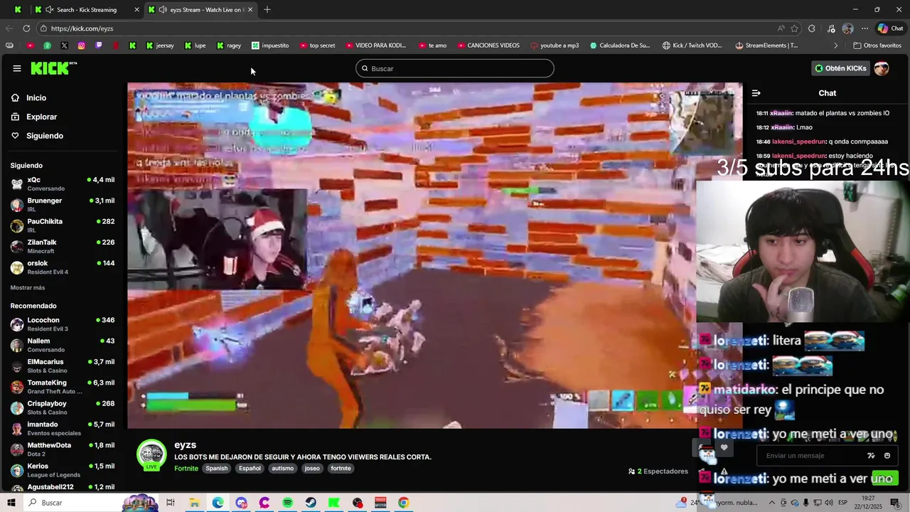Click the site info icon beside the URL
This screenshot has width=910, height=512.
click(44, 28)
